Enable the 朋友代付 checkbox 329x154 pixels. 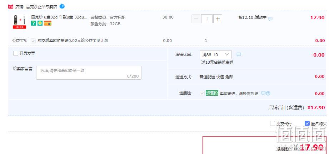272,123
